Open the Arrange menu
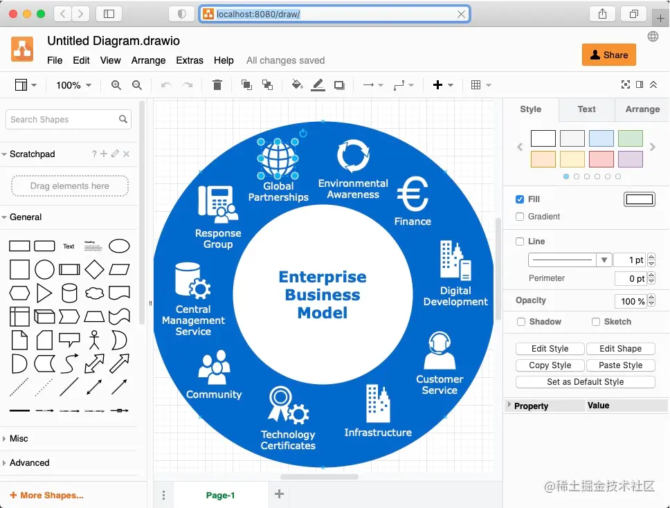670x508 pixels. [148, 60]
